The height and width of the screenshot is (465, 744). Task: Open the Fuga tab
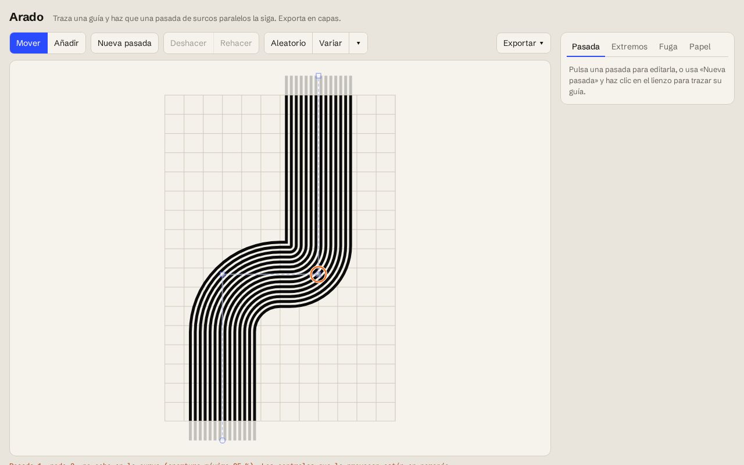(668, 46)
